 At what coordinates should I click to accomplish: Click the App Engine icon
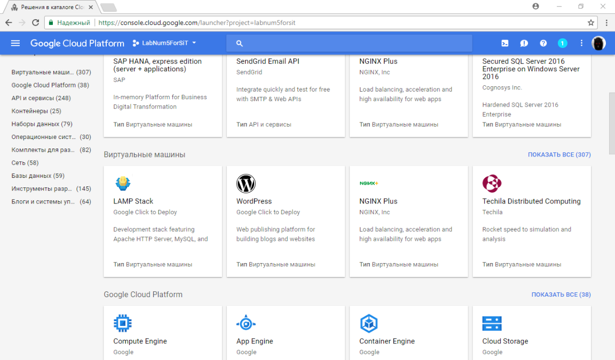click(x=246, y=323)
